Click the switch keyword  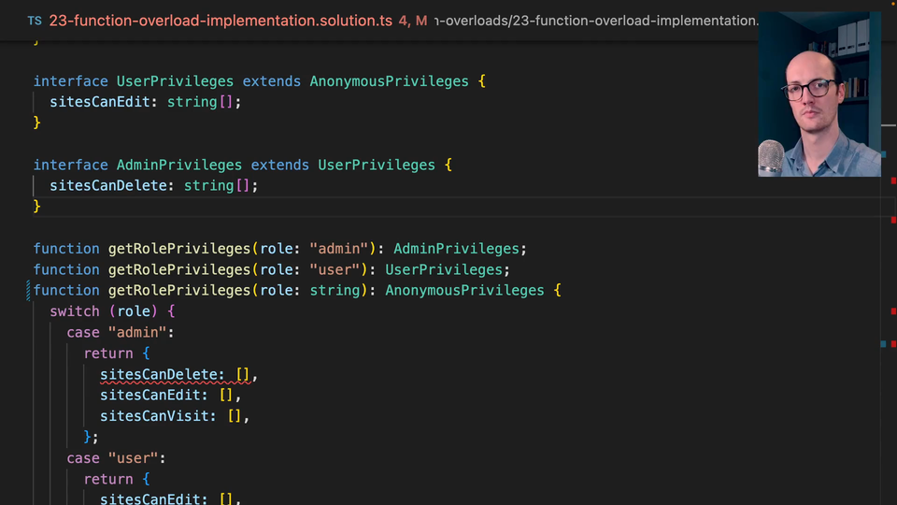75,311
